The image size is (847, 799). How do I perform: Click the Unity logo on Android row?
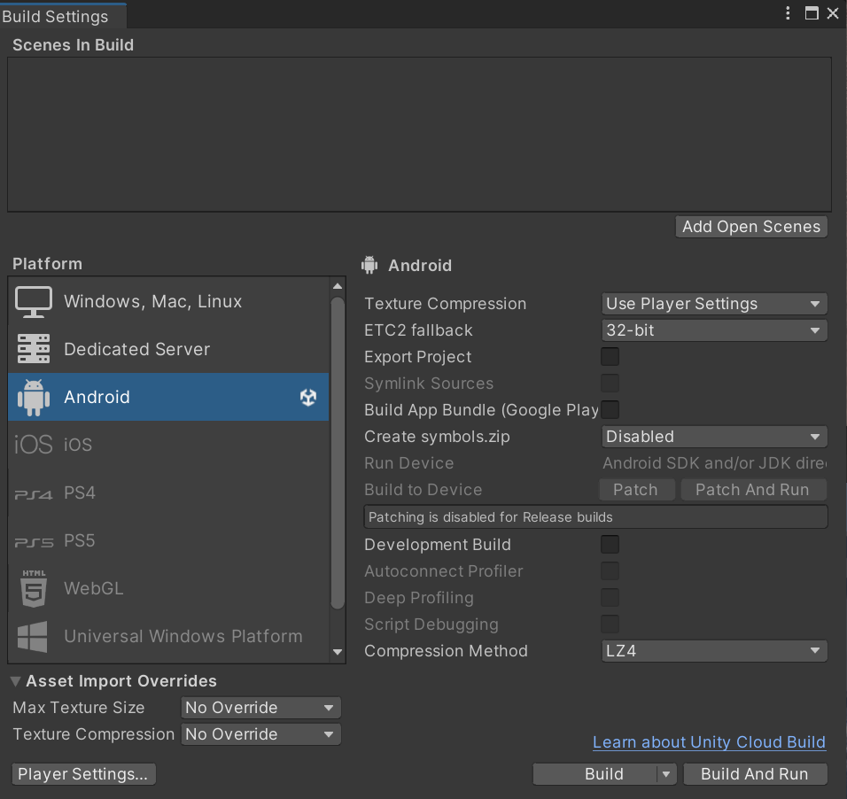[x=308, y=397]
